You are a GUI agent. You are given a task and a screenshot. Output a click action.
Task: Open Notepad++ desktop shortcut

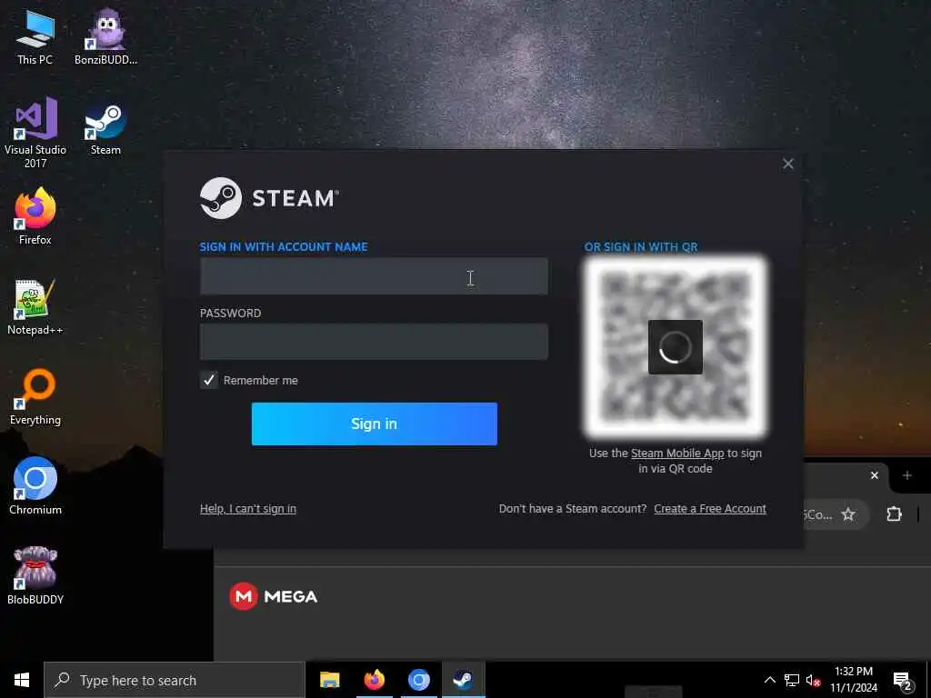[x=35, y=306]
